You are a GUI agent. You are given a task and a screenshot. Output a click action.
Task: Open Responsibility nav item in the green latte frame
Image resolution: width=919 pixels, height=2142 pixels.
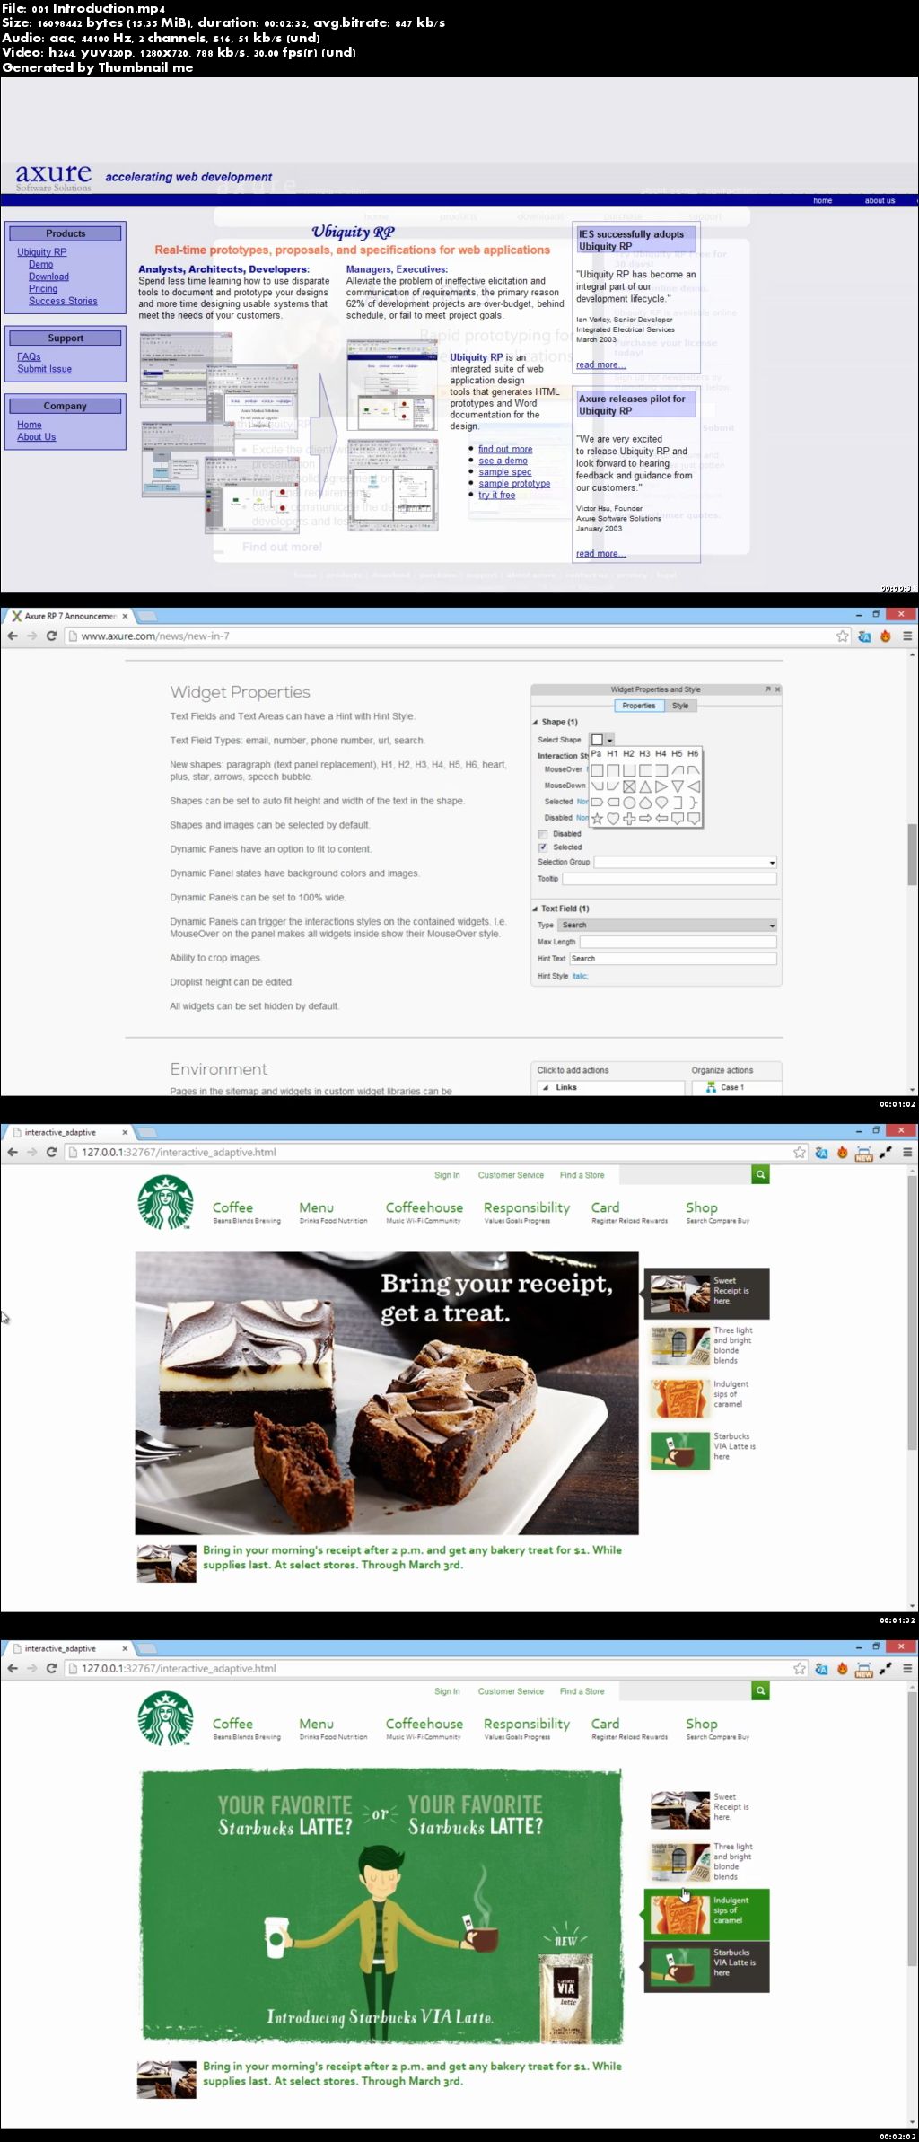click(527, 1724)
